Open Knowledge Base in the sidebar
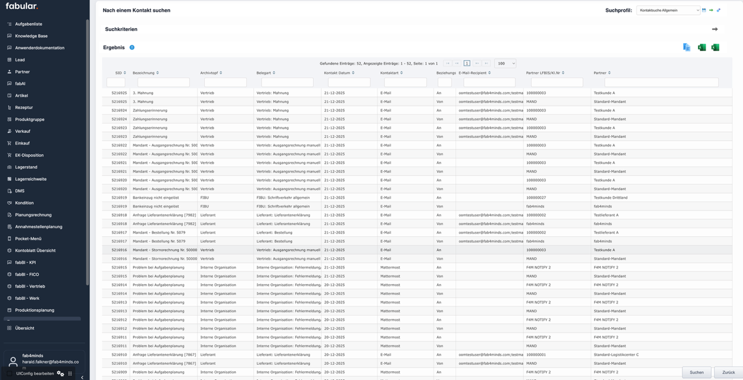743x380 pixels. pos(31,36)
